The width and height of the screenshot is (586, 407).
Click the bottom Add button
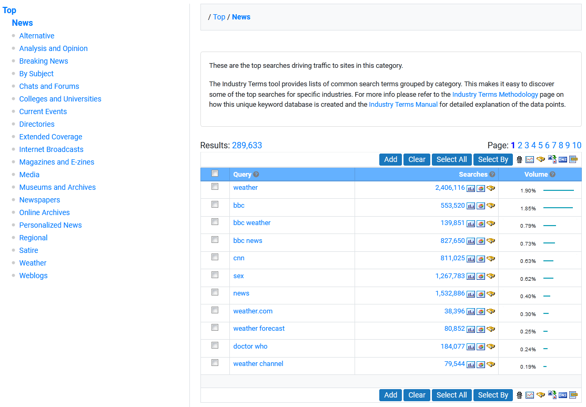[390, 395]
